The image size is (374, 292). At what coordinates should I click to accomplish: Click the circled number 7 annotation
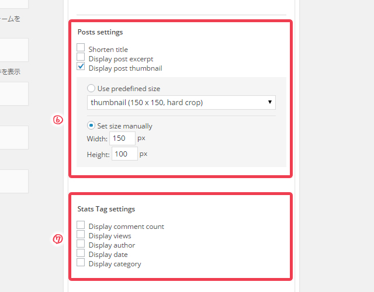58,239
